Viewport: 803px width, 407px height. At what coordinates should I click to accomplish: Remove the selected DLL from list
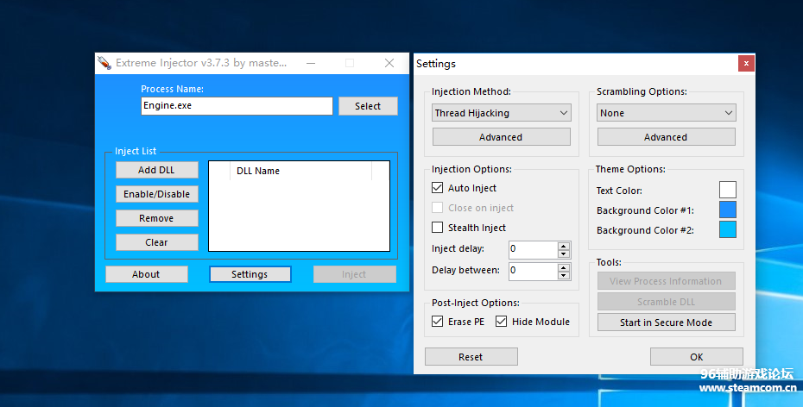[156, 218]
